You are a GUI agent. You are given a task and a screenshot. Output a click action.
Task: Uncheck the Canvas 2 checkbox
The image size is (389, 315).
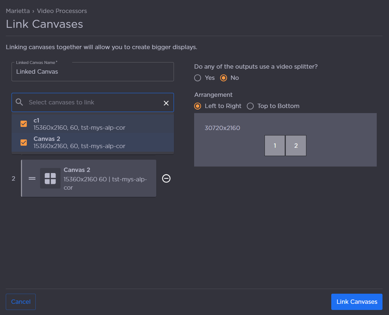(x=23, y=142)
